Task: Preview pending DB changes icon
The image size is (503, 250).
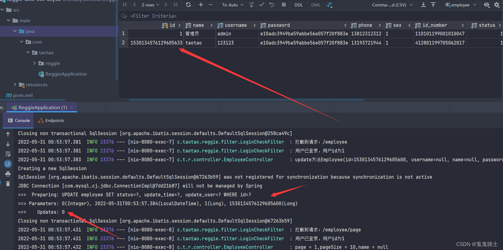Action: click(x=252, y=5)
